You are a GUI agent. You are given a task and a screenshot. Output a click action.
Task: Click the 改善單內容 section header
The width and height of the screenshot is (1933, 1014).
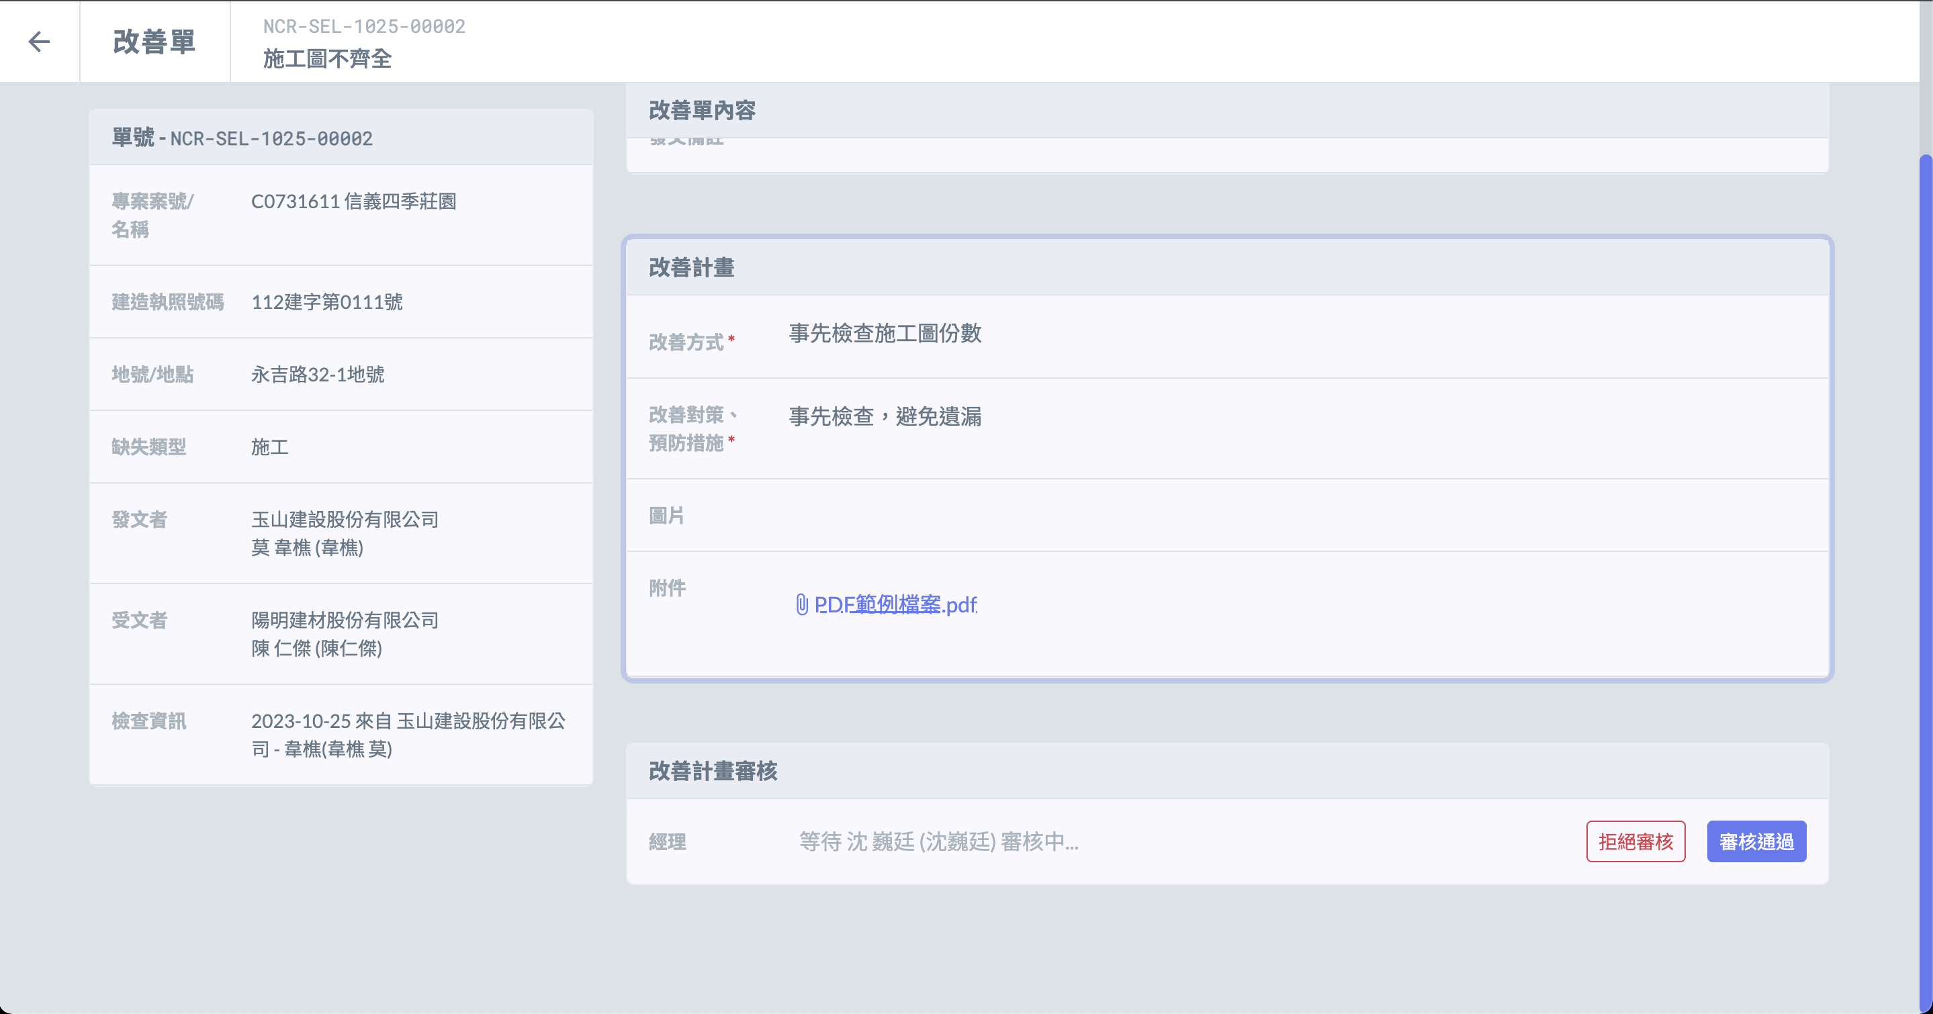702,110
